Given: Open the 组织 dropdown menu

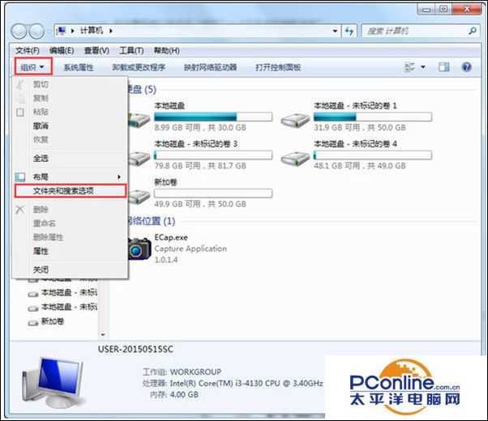Looking at the screenshot, I should tap(32, 67).
